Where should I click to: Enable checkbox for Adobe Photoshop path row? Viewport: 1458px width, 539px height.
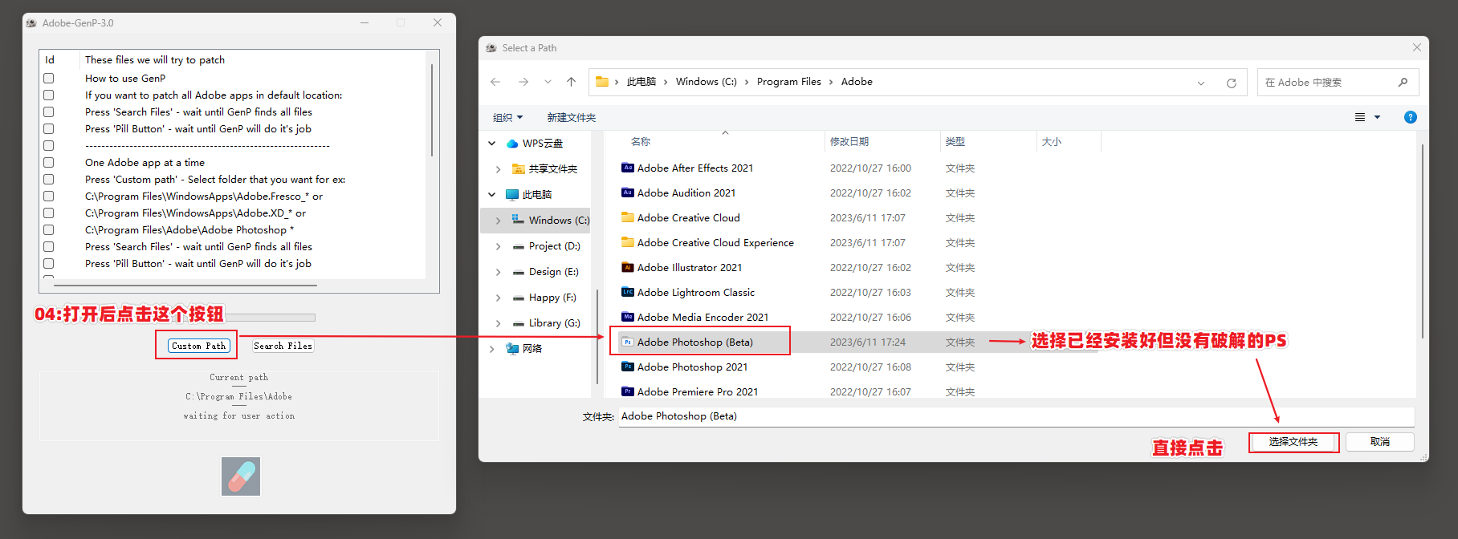pos(49,230)
